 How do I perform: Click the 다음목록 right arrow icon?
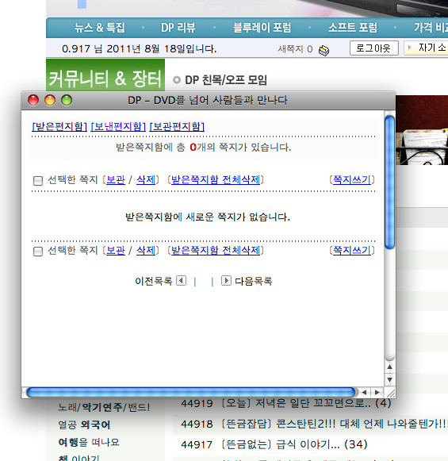pyautogui.click(x=226, y=281)
